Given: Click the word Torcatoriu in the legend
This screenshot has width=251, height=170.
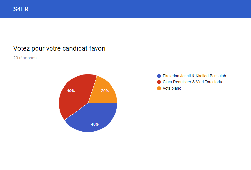Looking at the screenshot, I should (x=214, y=82).
